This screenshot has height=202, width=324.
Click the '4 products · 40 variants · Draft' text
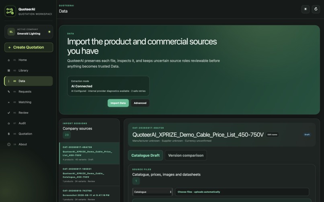[78, 160]
